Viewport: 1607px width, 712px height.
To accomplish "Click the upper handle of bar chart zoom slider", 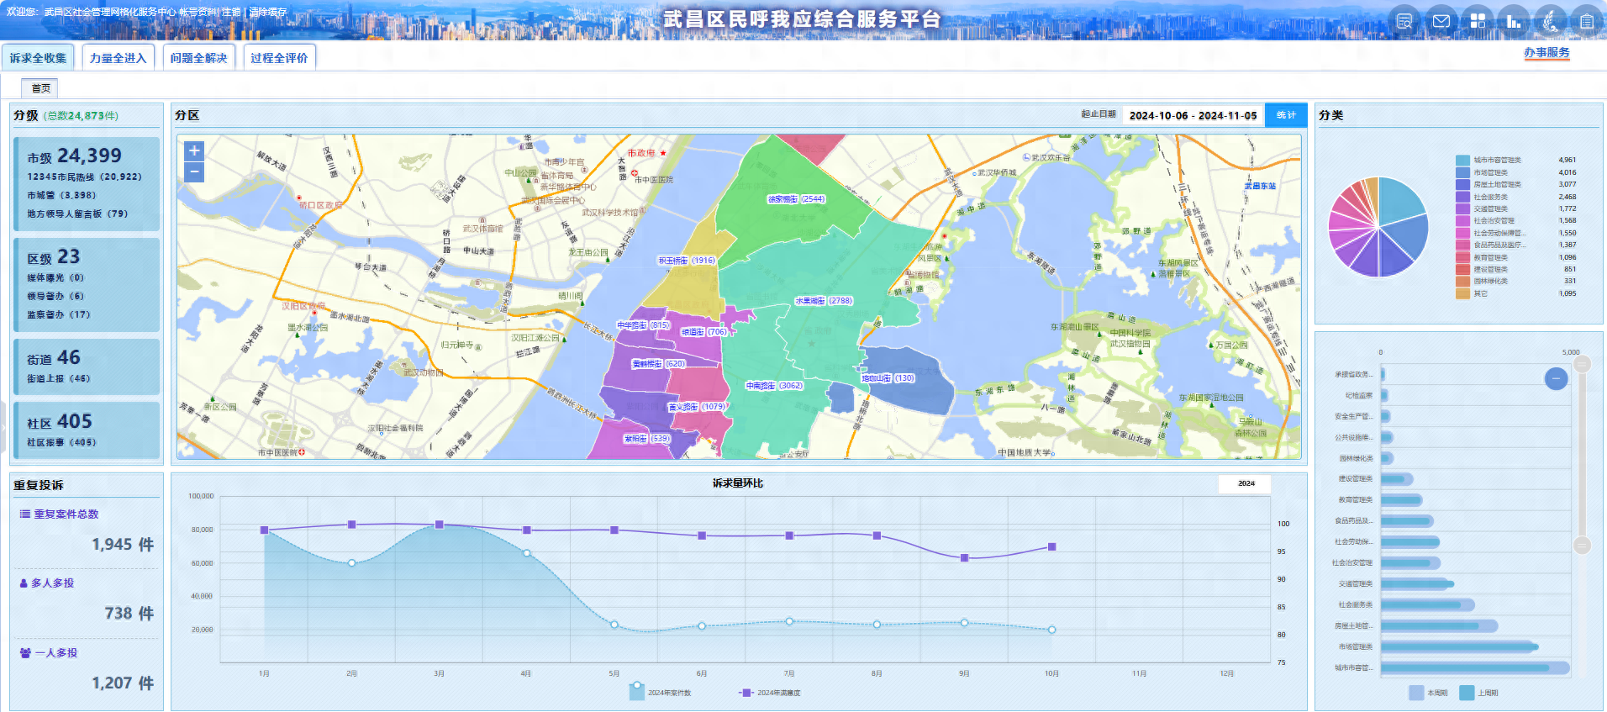I will [1582, 364].
